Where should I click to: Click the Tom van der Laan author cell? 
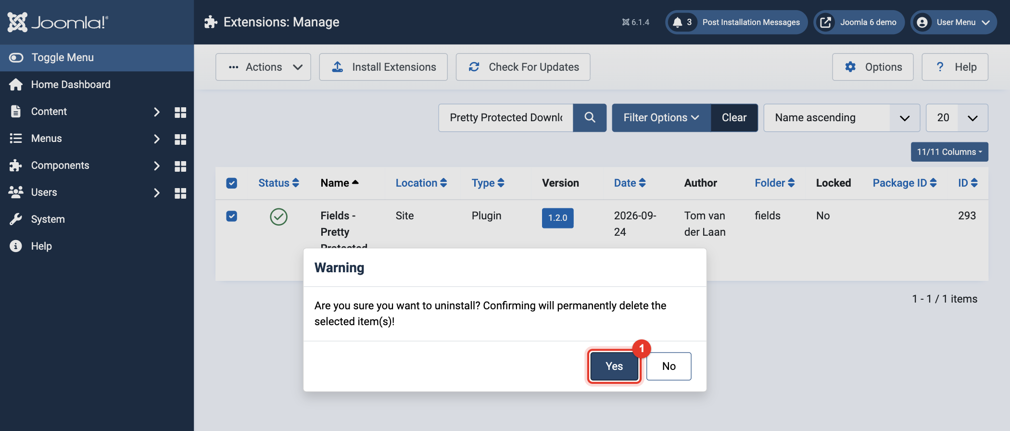point(705,224)
